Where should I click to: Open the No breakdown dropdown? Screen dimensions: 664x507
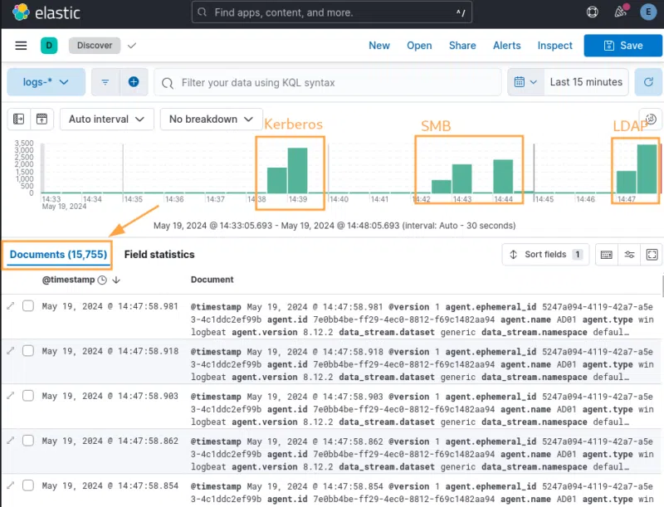click(x=211, y=119)
